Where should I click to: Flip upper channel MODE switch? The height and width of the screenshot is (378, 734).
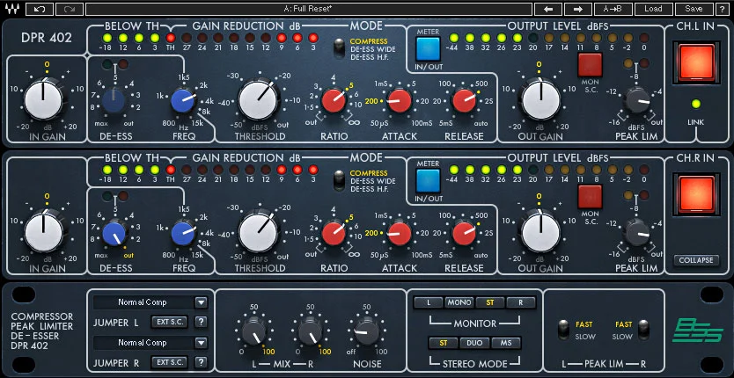coord(340,48)
